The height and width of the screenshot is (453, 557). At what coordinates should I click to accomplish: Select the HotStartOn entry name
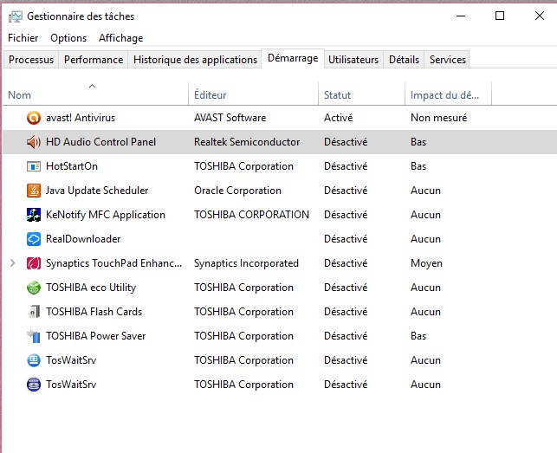72,166
